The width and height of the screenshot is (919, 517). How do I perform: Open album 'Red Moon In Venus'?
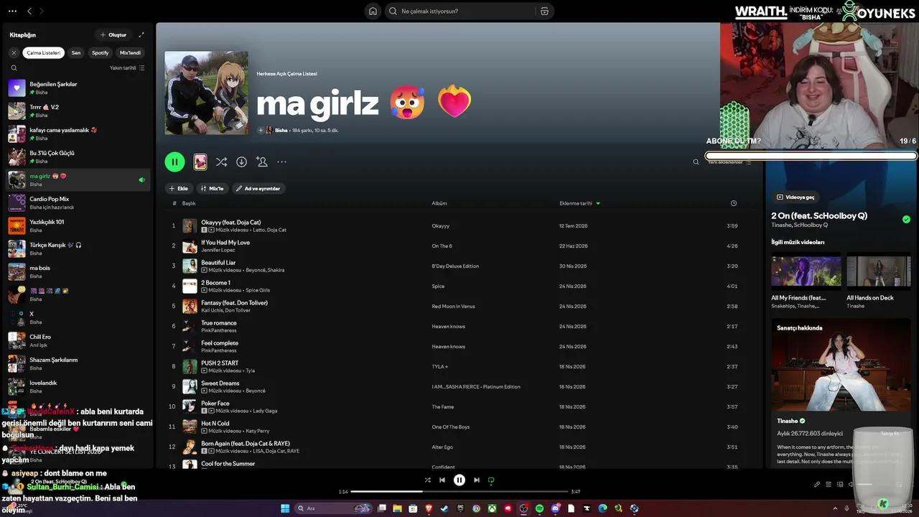coord(453,307)
